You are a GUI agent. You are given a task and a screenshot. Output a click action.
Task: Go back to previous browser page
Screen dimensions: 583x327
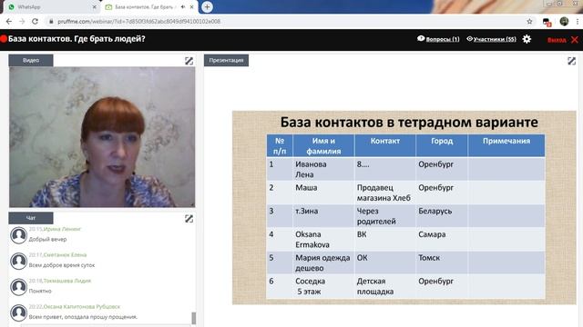click(x=9, y=22)
